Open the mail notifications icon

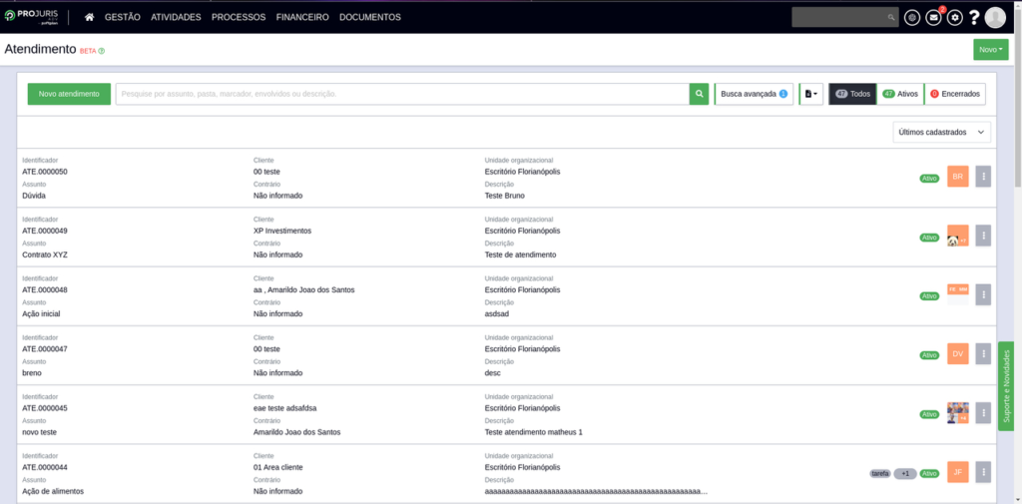pos(933,17)
